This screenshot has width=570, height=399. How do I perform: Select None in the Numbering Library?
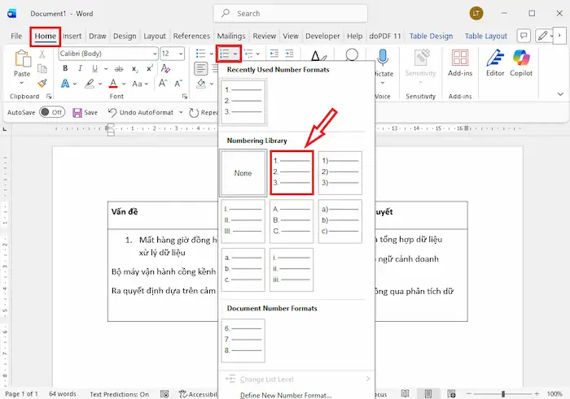click(243, 173)
